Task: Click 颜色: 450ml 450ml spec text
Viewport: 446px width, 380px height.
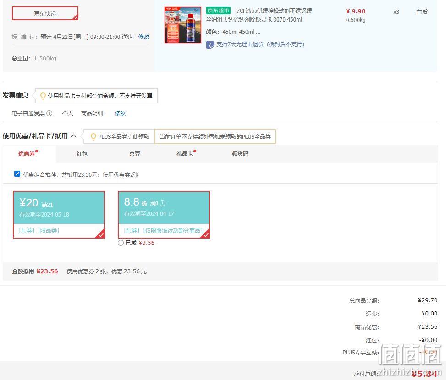Action: coord(233,32)
